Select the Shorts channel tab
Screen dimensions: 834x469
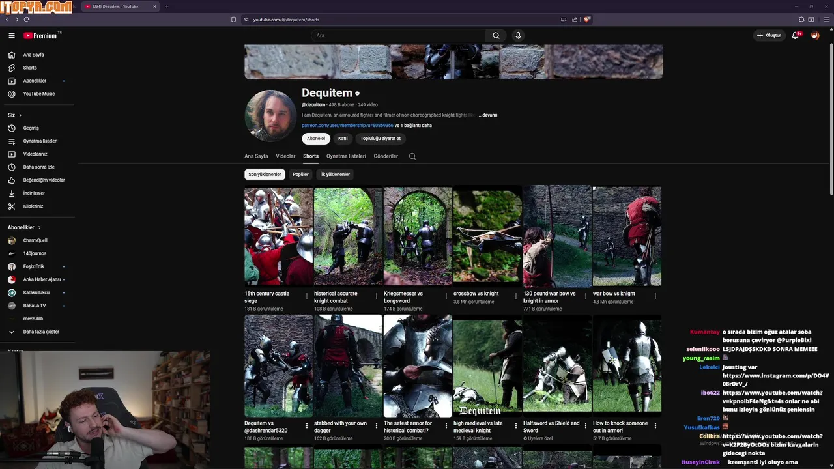[x=311, y=156]
